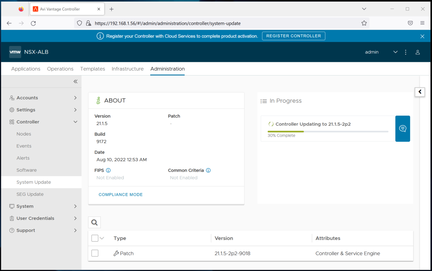Click the Firefox icon in tab bar
The width and height of the screenshot is (432, 271).
[21, 9]
